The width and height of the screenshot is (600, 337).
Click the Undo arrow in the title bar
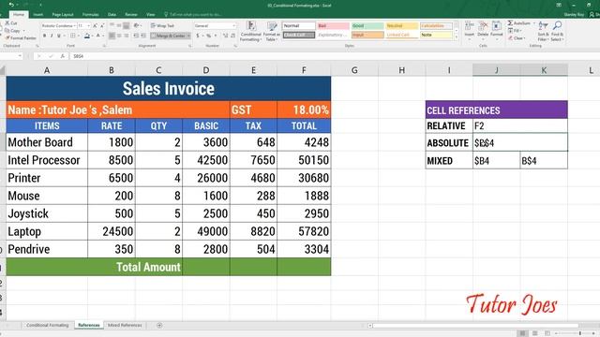pyautogui.click(x=11, y=5)
